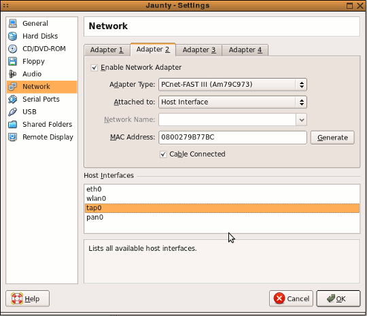Open Adapter Type dropdown
Screen dimensions: 367x316
tap(232, 85)
